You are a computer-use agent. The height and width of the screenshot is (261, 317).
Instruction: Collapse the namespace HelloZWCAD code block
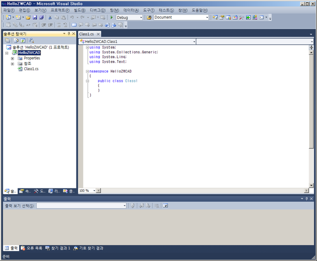pyautogui.click(x=87, y=71)
